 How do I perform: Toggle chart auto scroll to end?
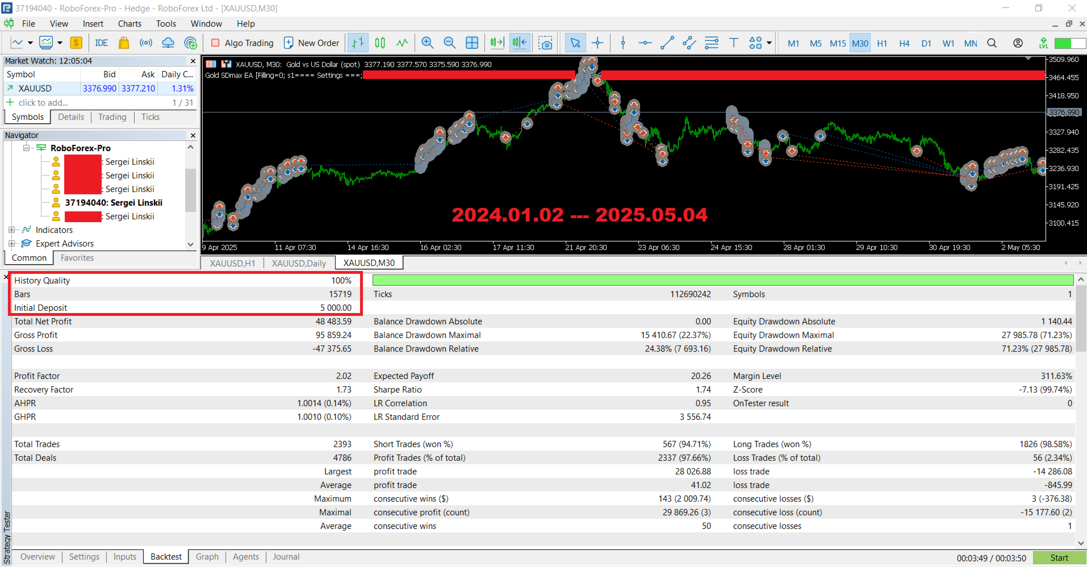point(497,43)
